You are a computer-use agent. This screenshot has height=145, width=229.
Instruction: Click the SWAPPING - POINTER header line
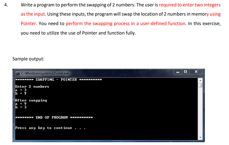coord(58,80)
